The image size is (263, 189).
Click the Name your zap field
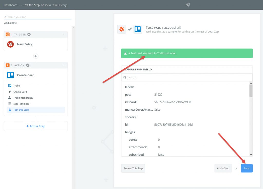pyautogui.click(x=39, y=17)
